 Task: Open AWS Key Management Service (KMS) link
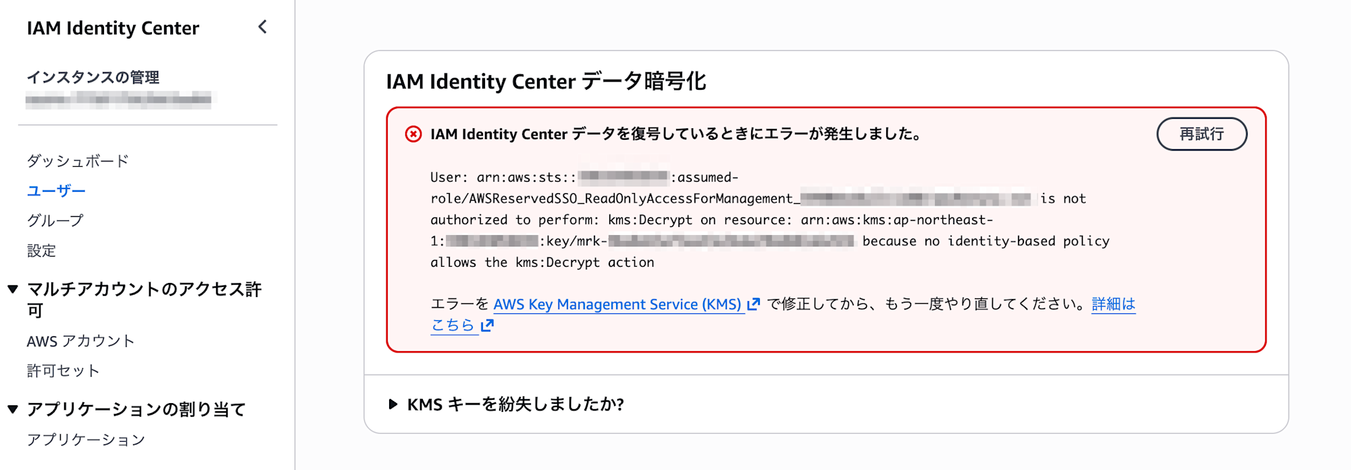pos(617,304)
